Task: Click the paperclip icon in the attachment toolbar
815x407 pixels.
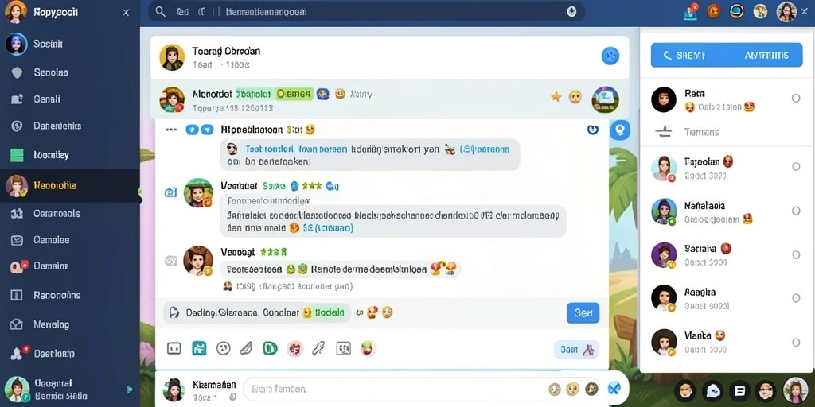Action: tap(318, 348)
